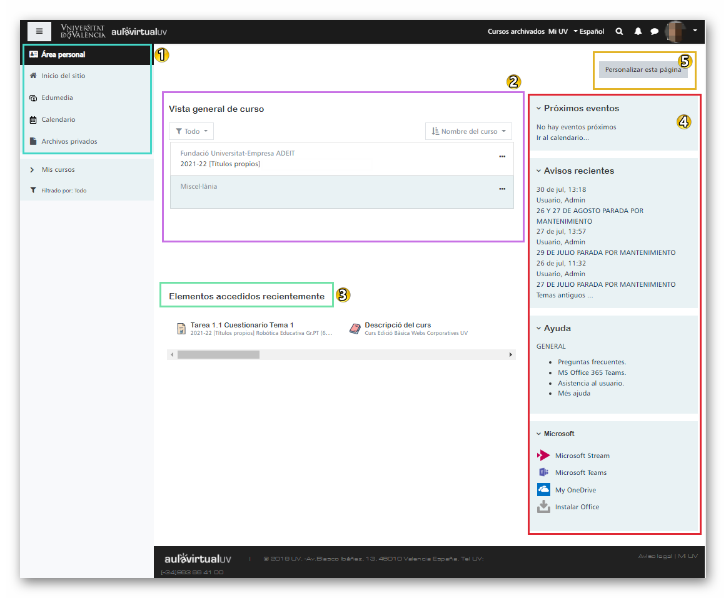Click the hamburger menu button
The width and height of the screenshot is (726, 598).
tap(39, 31)
